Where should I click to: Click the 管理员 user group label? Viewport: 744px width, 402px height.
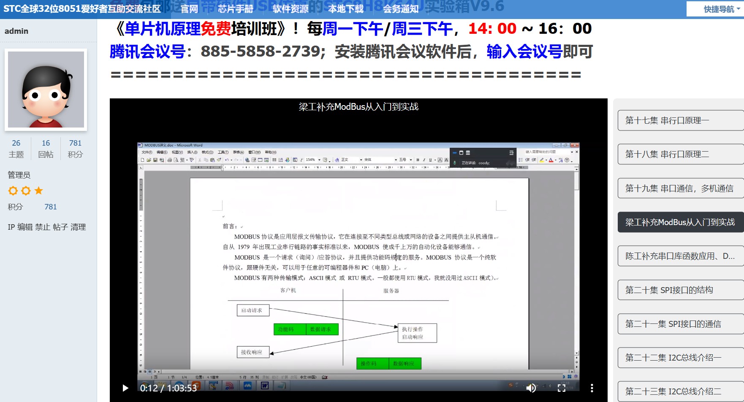19,175
